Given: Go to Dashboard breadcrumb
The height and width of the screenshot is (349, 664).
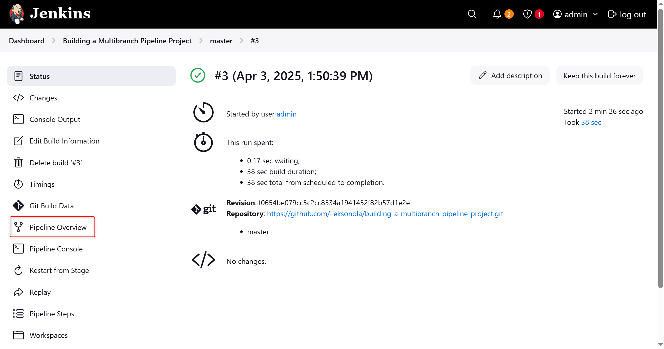Looking at the screenshot, I should [27, 40].
